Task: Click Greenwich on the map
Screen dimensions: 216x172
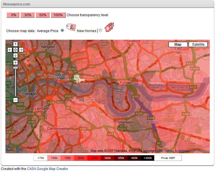Action: 125,122
